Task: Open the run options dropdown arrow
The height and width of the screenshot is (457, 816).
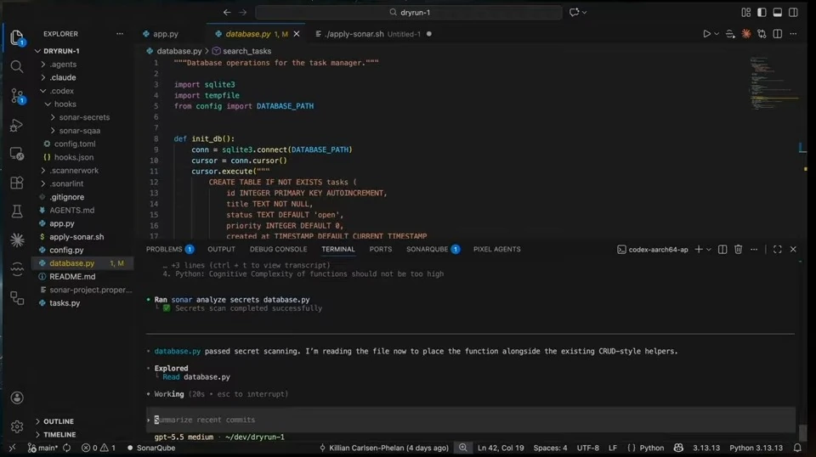Action: point(717,34)
